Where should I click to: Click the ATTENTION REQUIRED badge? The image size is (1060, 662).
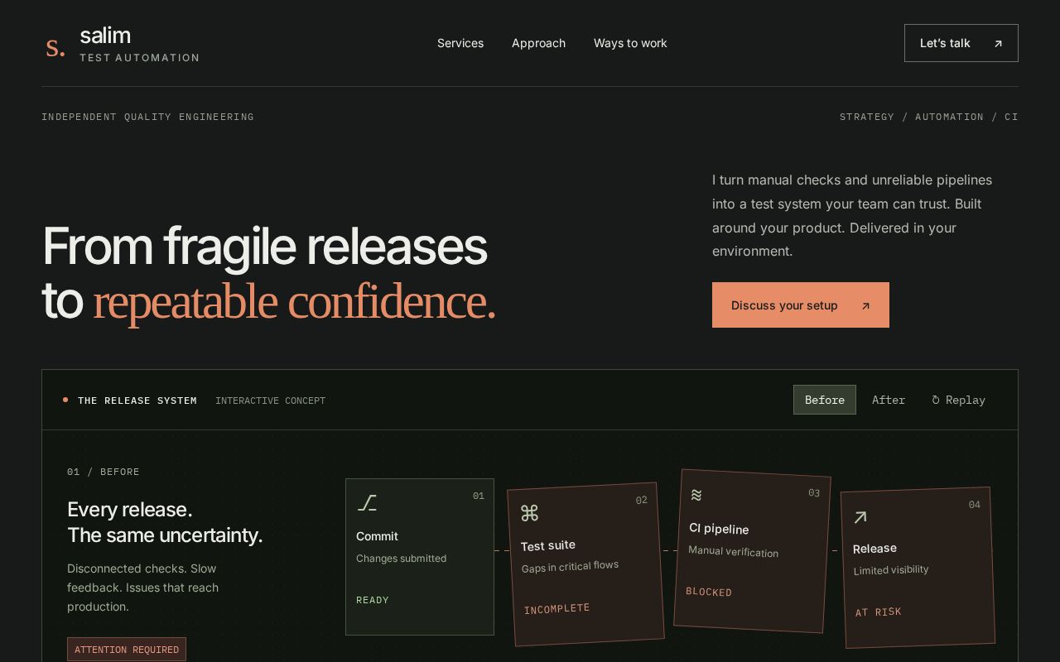(127, 650)
